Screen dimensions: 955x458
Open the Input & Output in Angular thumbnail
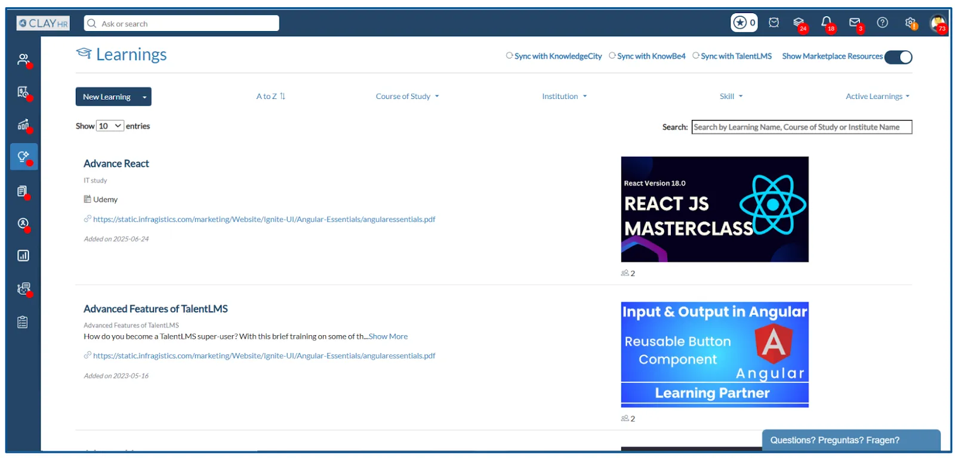click(x=714, y=355)
